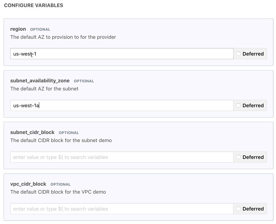The image size is (276, 224).
Task: Toggle Deferred checkbox for vpc_cidr_block
Action: 238,209
